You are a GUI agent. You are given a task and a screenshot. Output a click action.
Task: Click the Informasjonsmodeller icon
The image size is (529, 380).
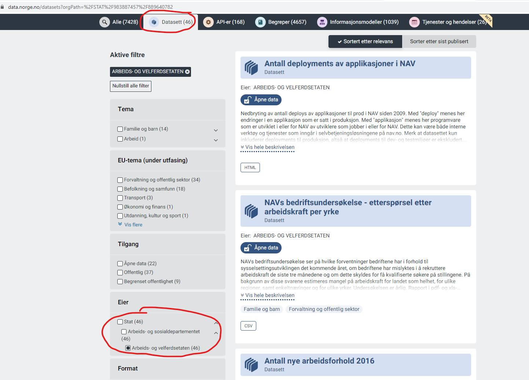point(322,22)
